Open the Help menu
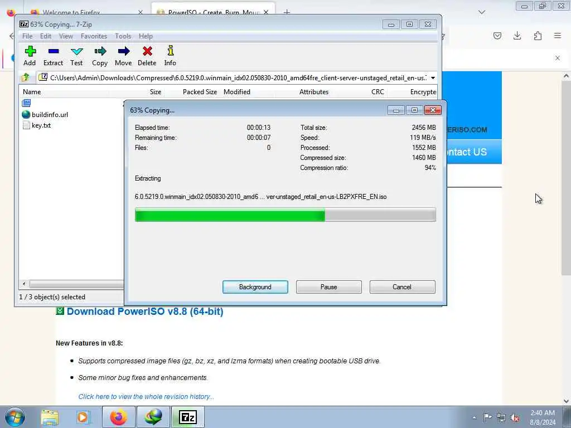 coord(146,36)
